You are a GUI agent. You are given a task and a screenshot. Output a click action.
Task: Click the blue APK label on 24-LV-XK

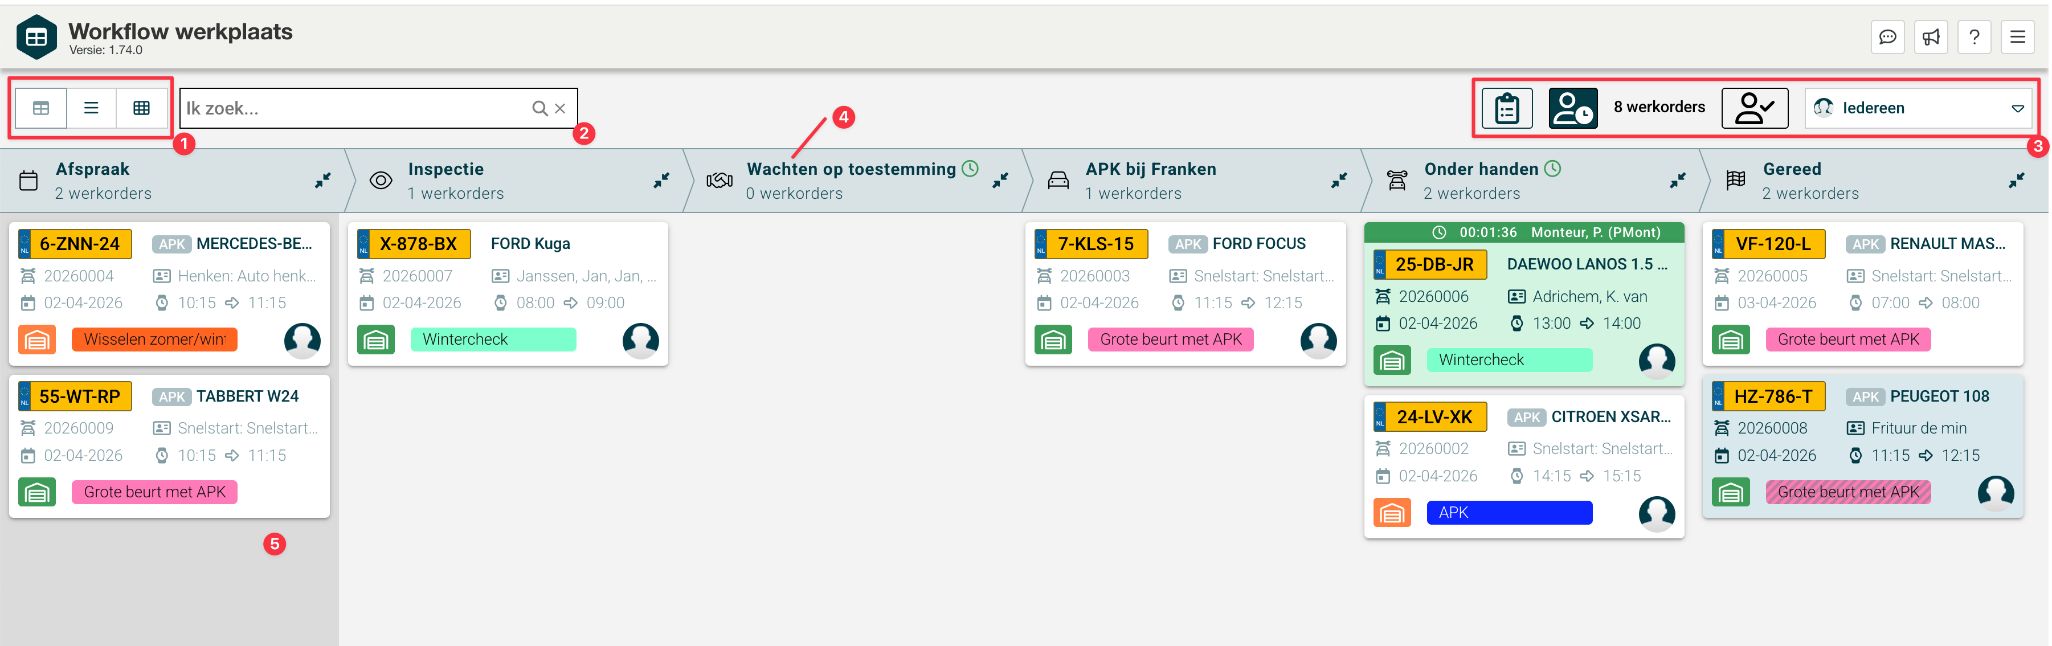click(1509, 512)
